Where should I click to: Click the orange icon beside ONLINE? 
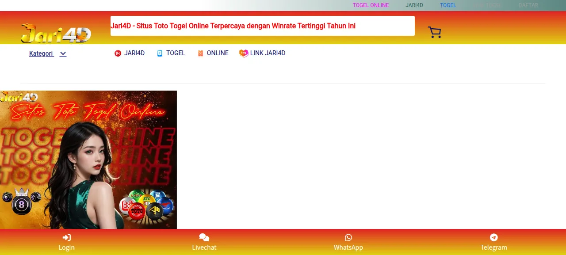pyautogui.click(x=200, y=53)
